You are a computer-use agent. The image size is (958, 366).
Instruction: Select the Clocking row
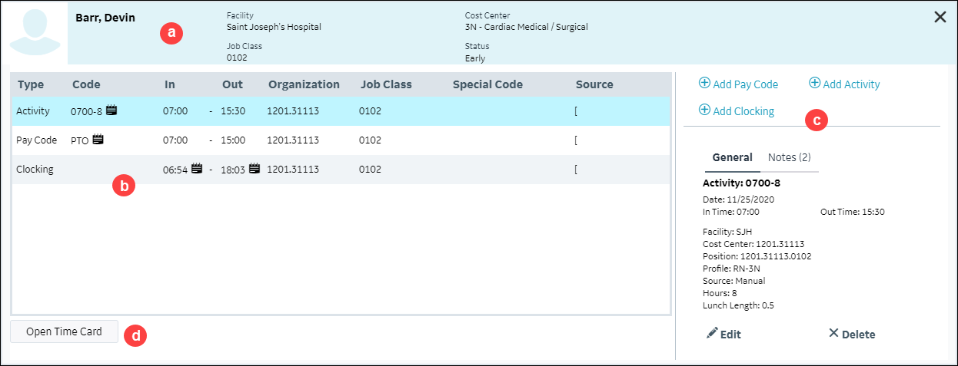click(384, 170)
